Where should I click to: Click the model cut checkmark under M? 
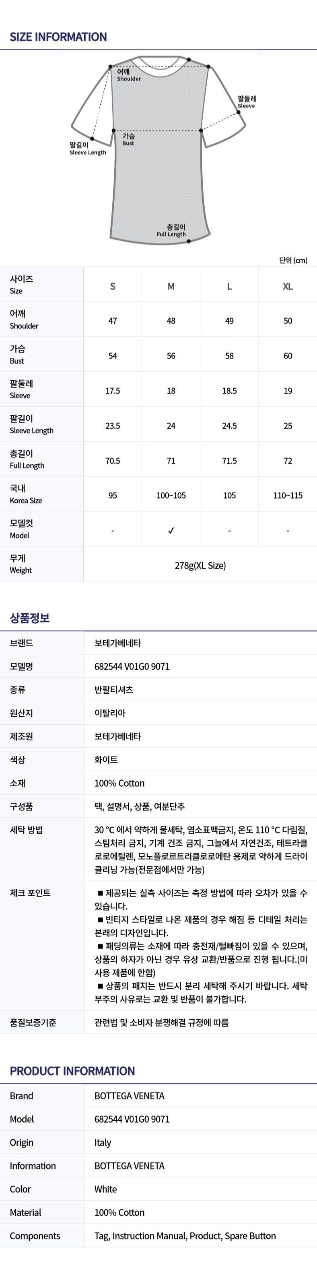click(171, 530)
